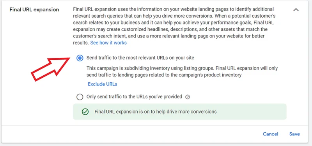Open the question mark help icon
The width and height of the screenshot is (312, 146).
pyautogui.click(x=188, y=97)
